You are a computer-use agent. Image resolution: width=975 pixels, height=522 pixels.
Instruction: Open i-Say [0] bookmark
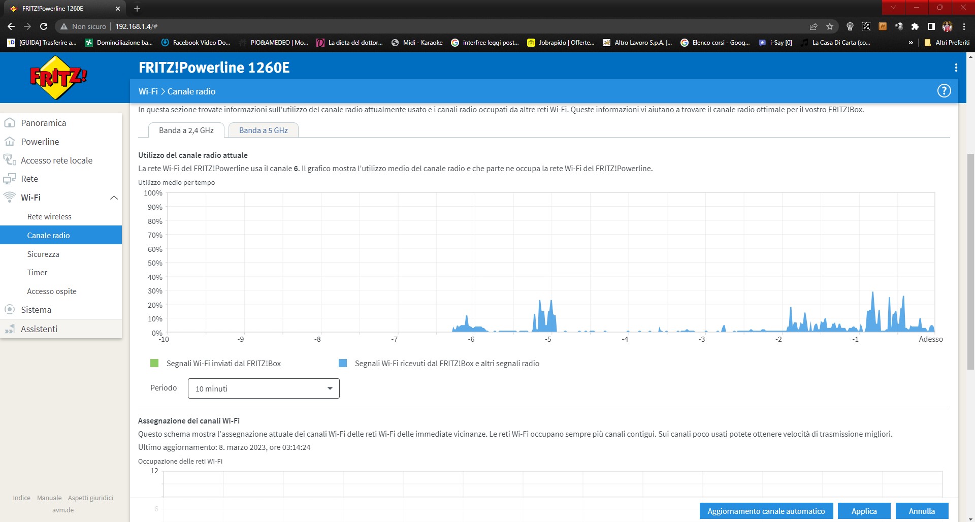[775, 43]
